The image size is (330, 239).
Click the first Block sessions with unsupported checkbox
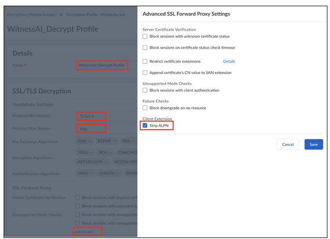click(x=78, y=214)
